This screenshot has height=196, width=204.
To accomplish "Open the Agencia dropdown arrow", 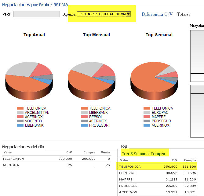I will pos(129,14).
